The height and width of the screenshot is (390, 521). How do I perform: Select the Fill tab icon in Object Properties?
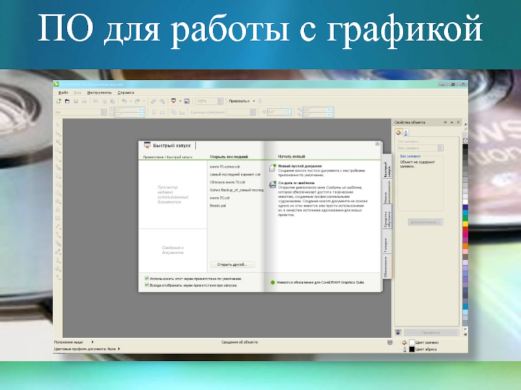point(399,133)
